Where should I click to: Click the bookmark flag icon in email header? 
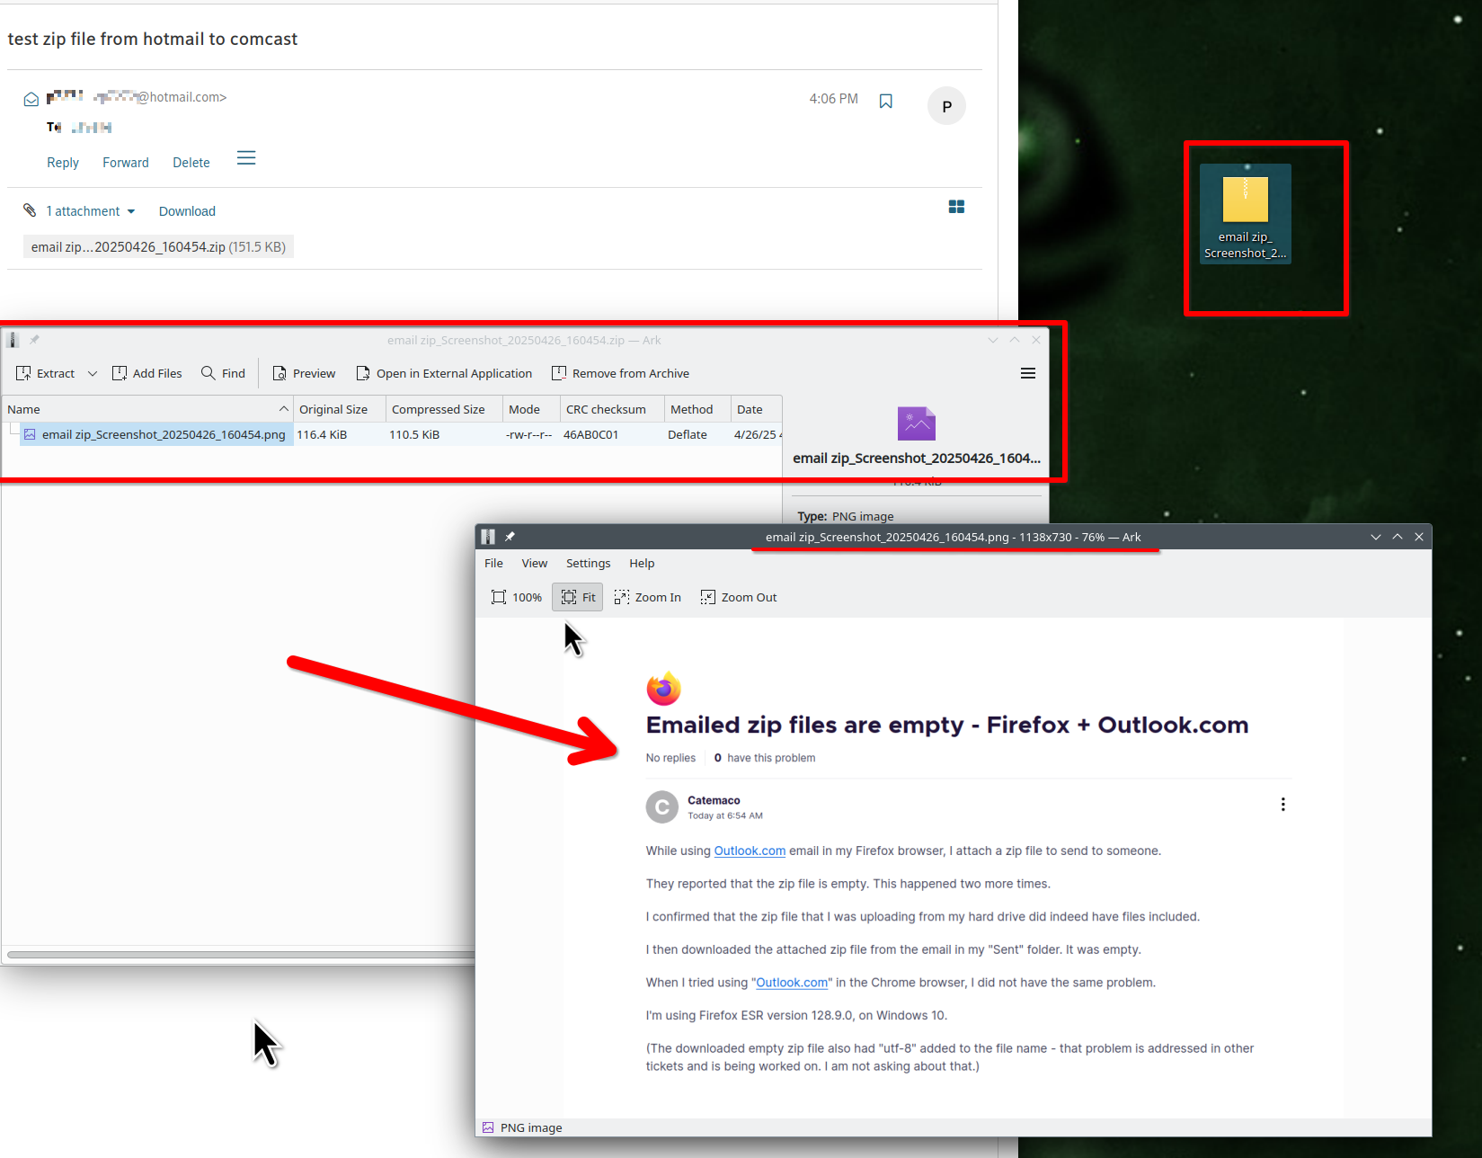tap(885, 101)
